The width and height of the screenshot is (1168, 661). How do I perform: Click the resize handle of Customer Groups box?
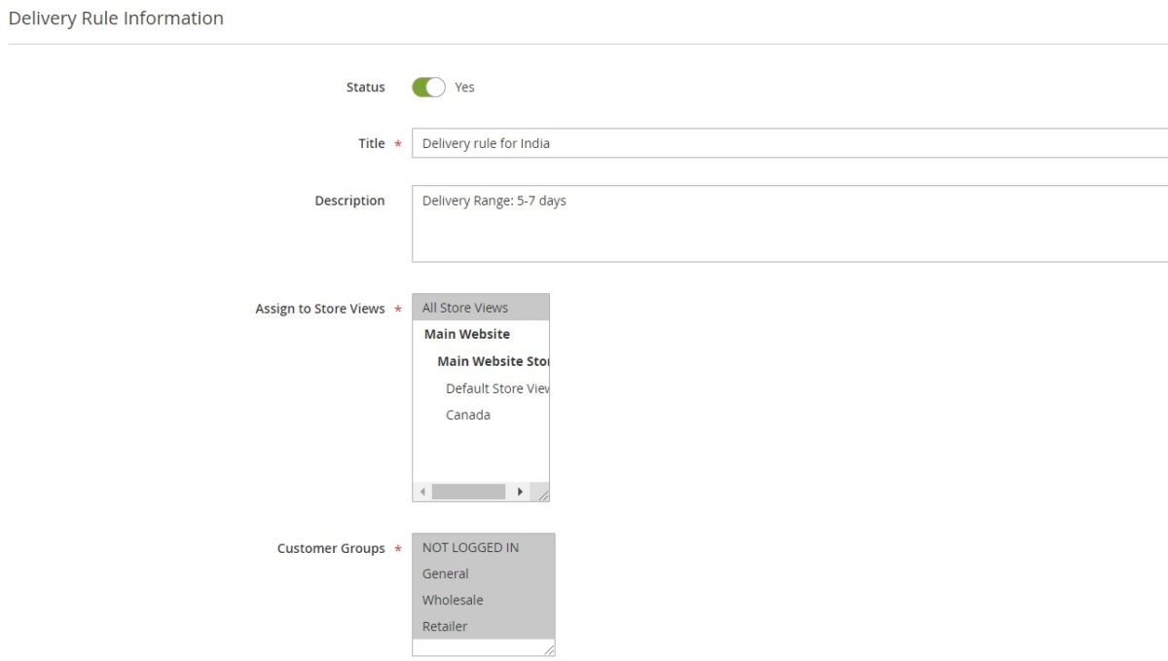click(550, 650)
